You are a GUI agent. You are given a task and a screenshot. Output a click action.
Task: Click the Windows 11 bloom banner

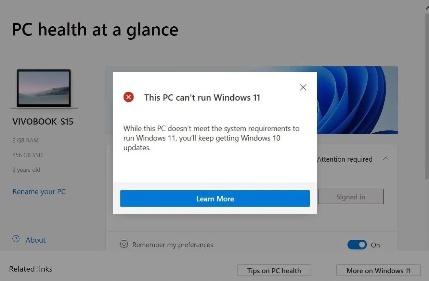pos(357,100)
